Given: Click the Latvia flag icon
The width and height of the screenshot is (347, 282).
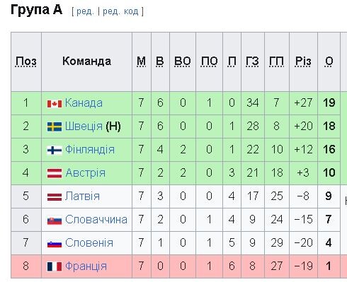Looking at the screenshot, I should tap(55, 196).
